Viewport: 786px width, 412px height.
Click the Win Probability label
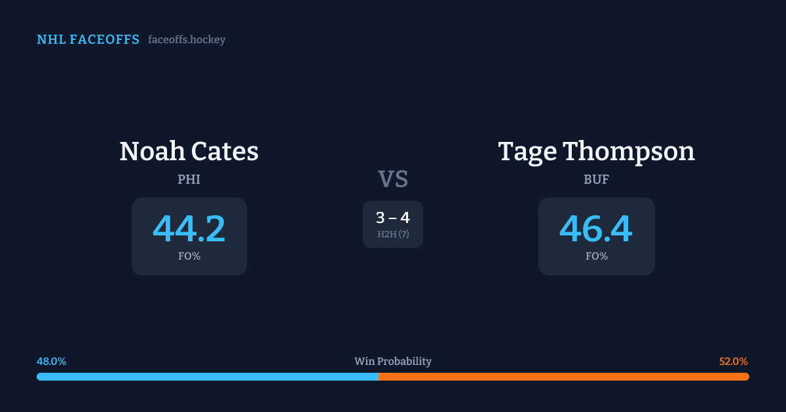click(393, 362)
